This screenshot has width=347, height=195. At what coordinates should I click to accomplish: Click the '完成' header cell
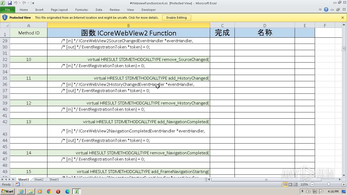[222, 33]
